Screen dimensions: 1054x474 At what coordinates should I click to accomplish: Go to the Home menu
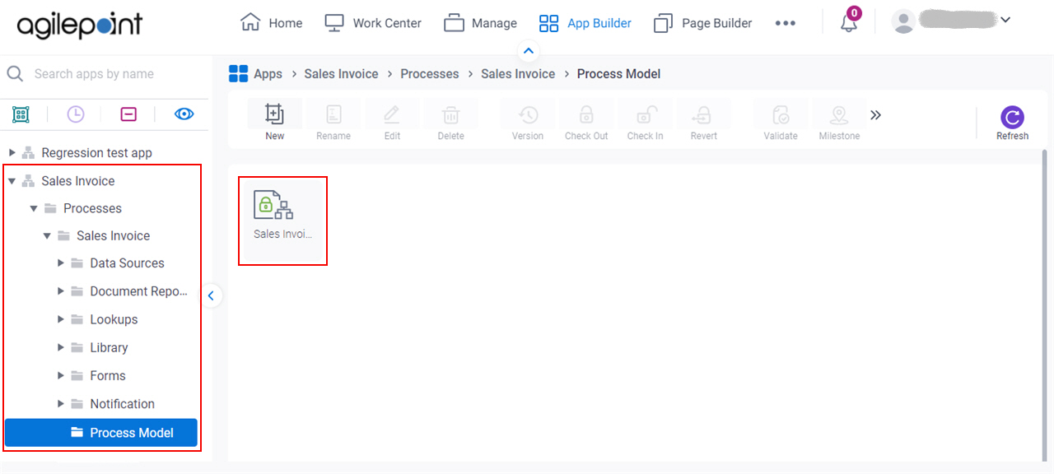[x=271, y=23]
